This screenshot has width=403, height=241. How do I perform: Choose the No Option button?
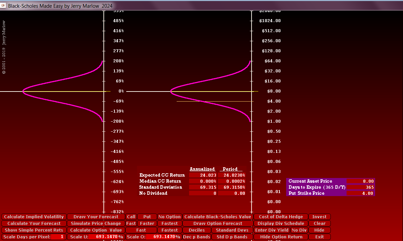170,217
